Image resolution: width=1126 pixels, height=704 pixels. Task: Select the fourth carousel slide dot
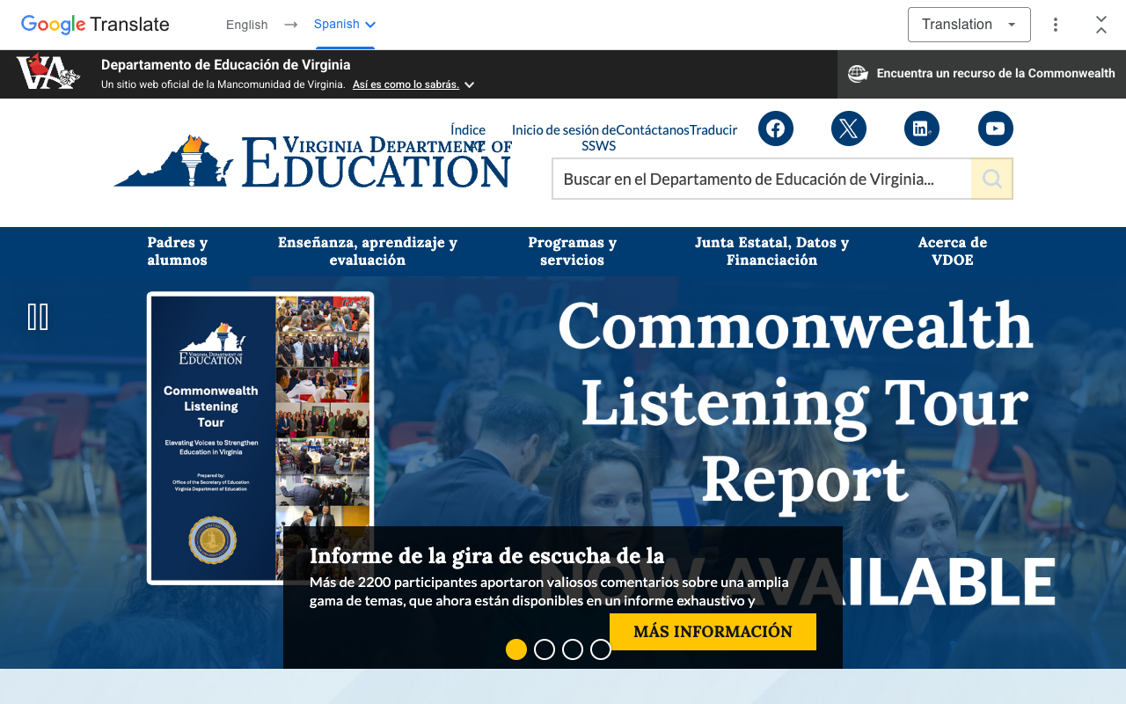(x=601, y=649)
